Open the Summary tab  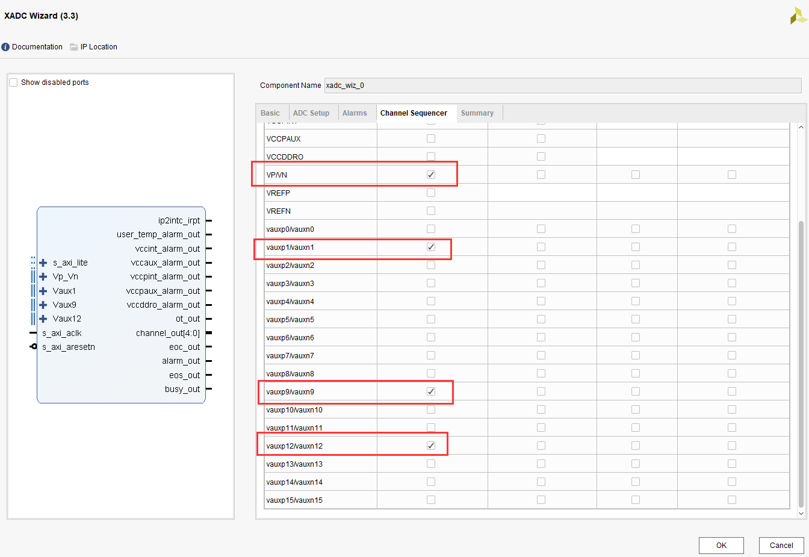point(477,113)
